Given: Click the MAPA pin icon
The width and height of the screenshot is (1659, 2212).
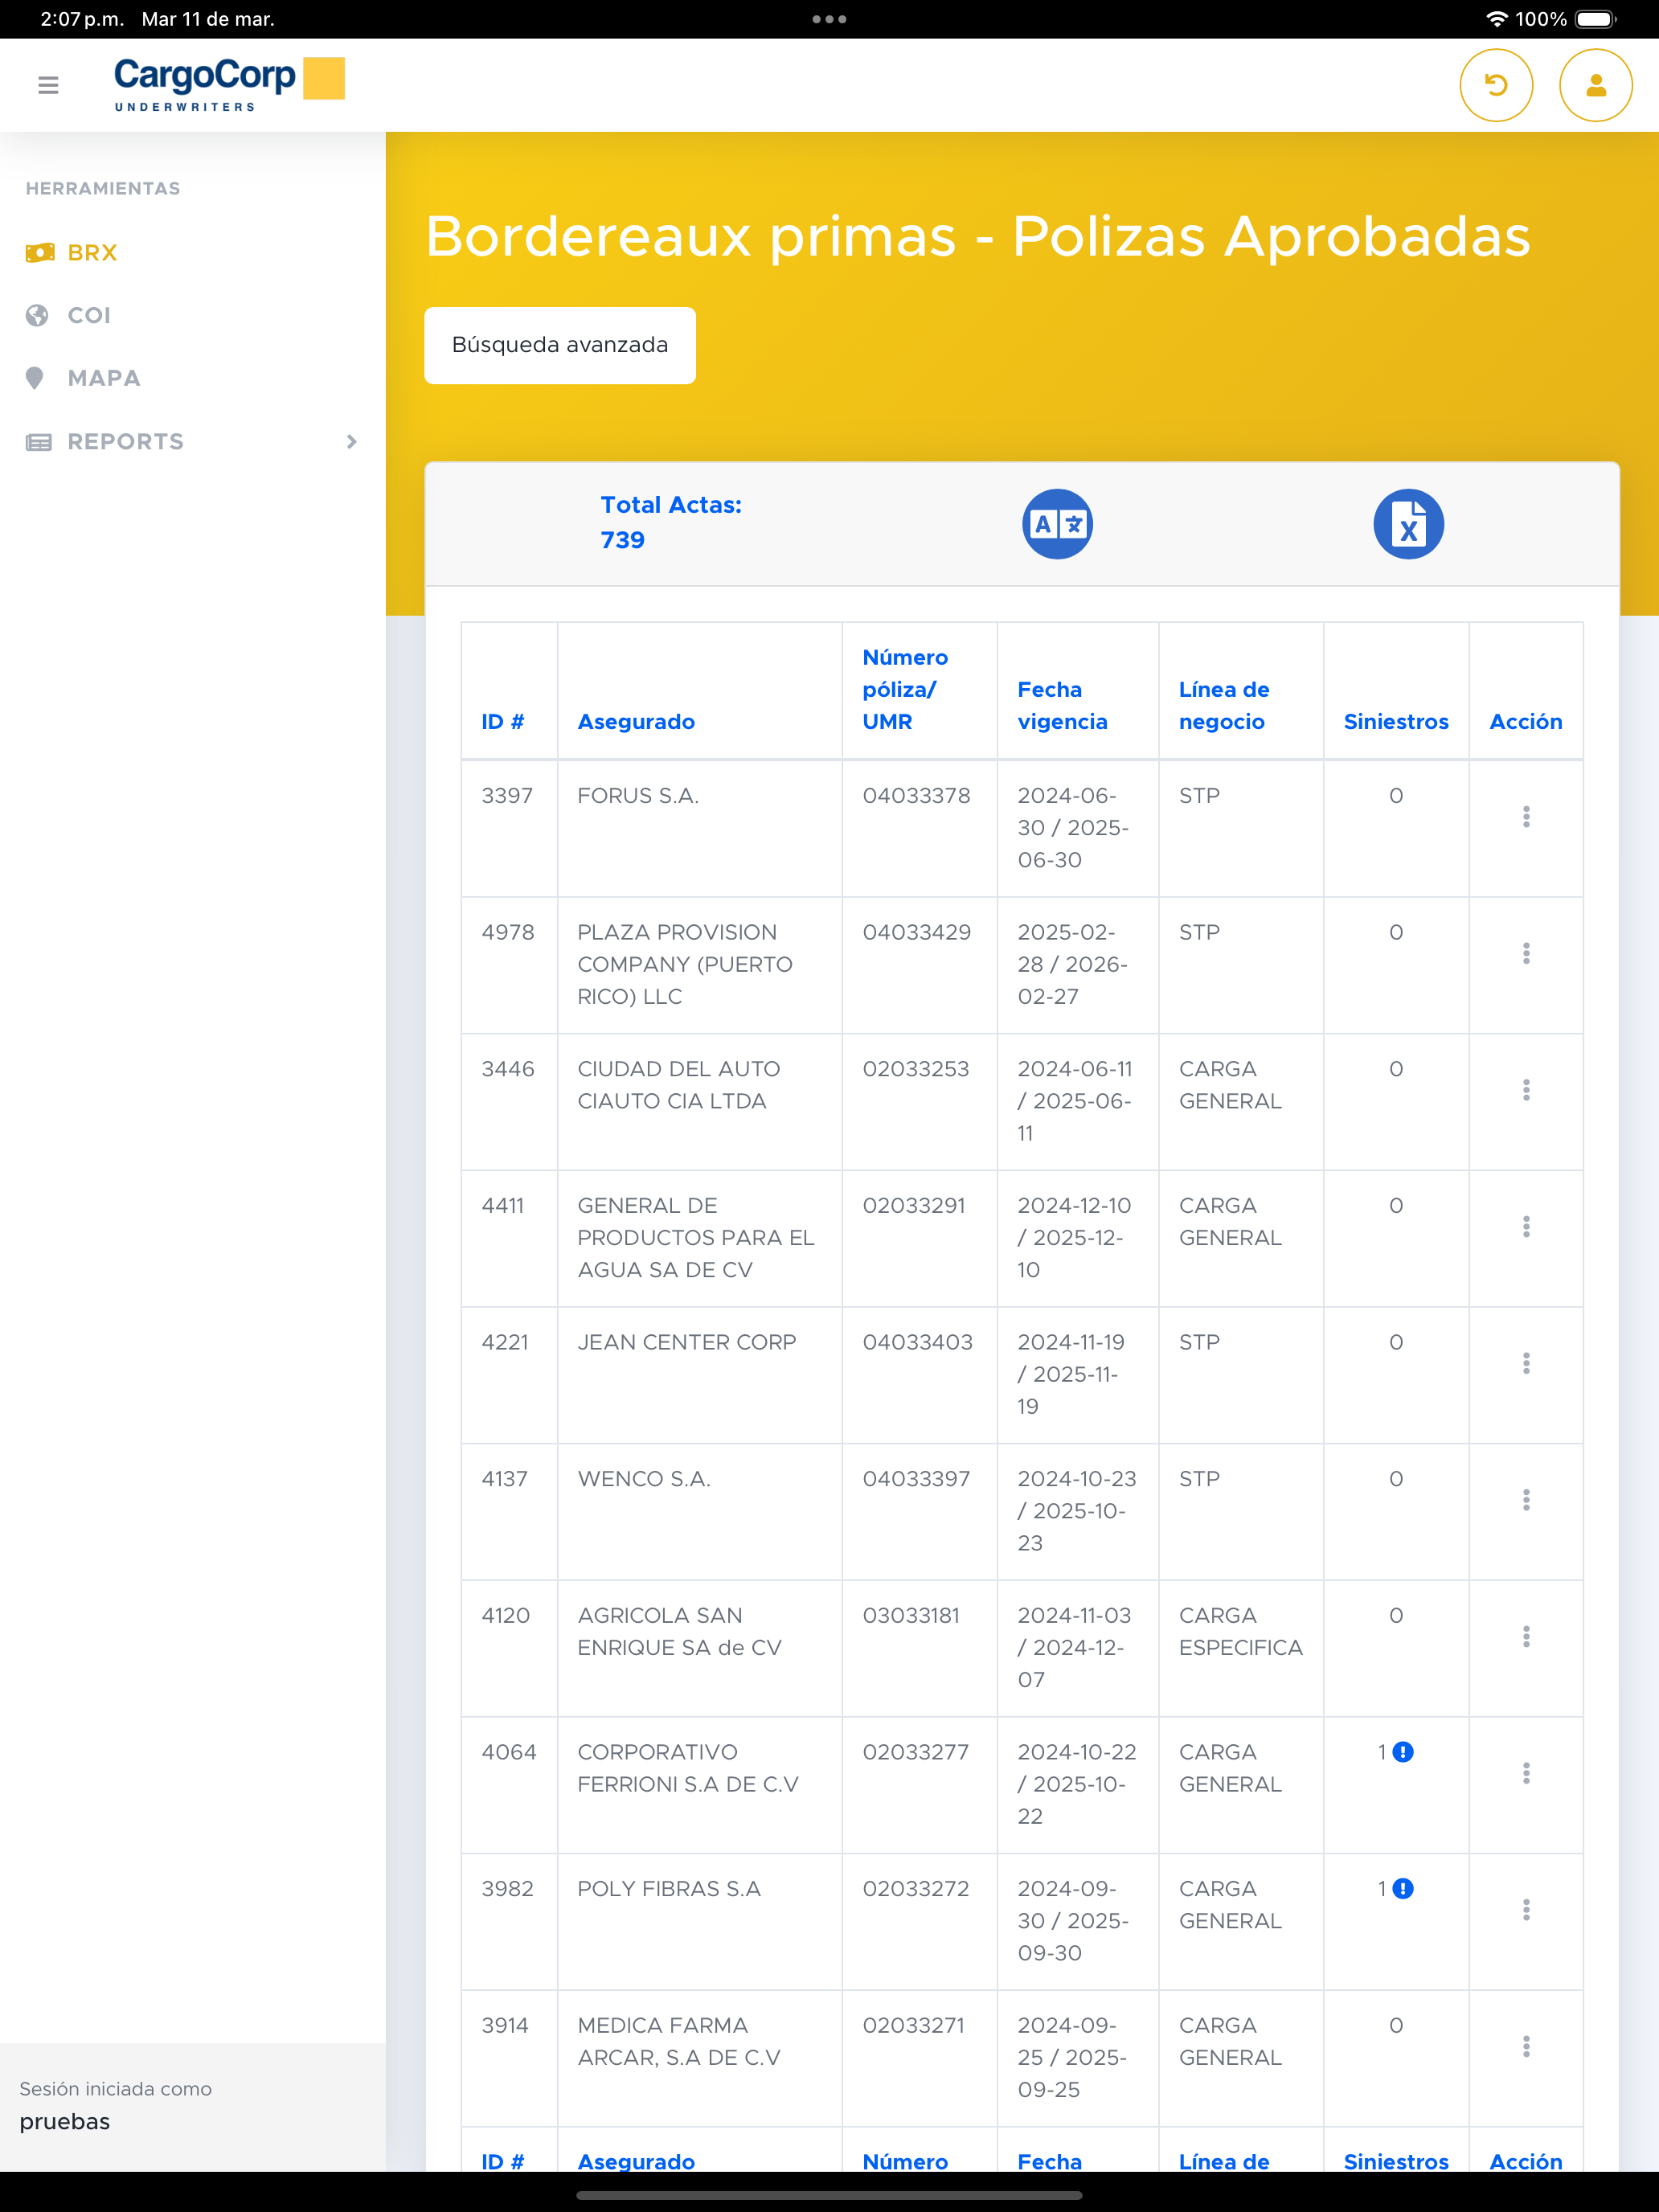Looking at the screenshot, I should (x=35, y=378).
